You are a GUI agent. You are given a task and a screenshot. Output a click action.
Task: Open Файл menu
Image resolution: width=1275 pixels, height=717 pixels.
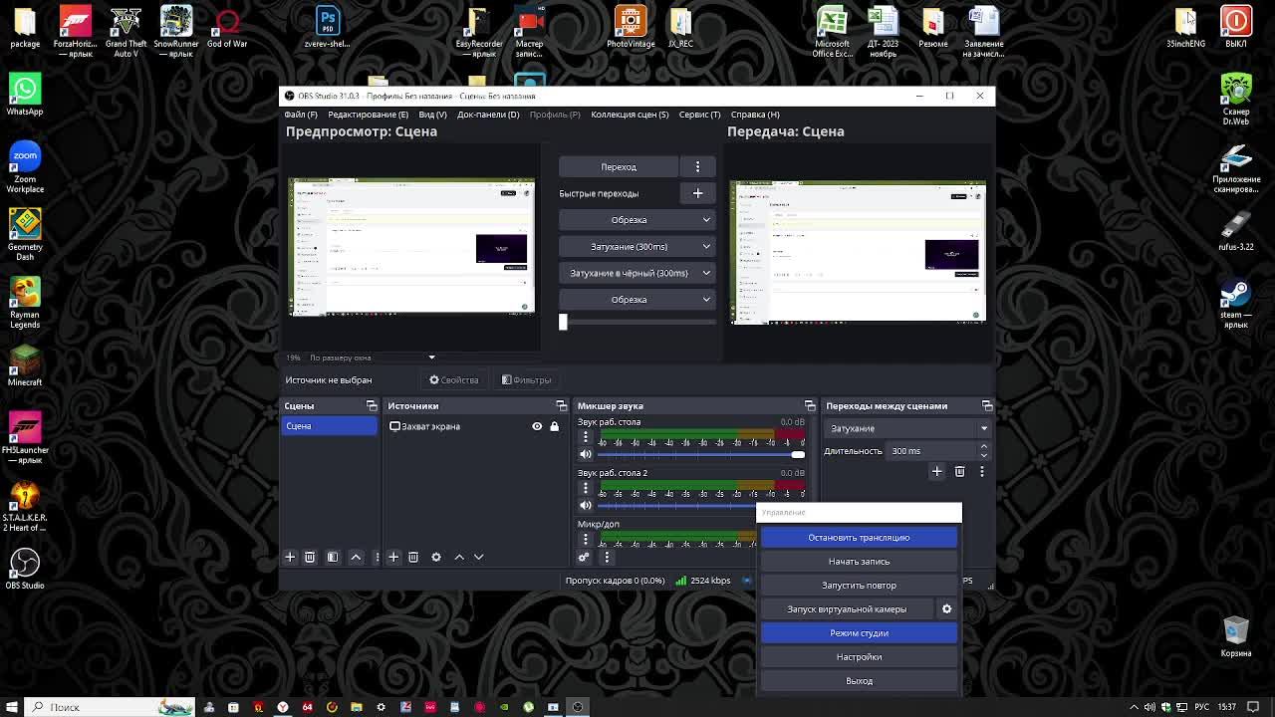click(x=301, y=115)
